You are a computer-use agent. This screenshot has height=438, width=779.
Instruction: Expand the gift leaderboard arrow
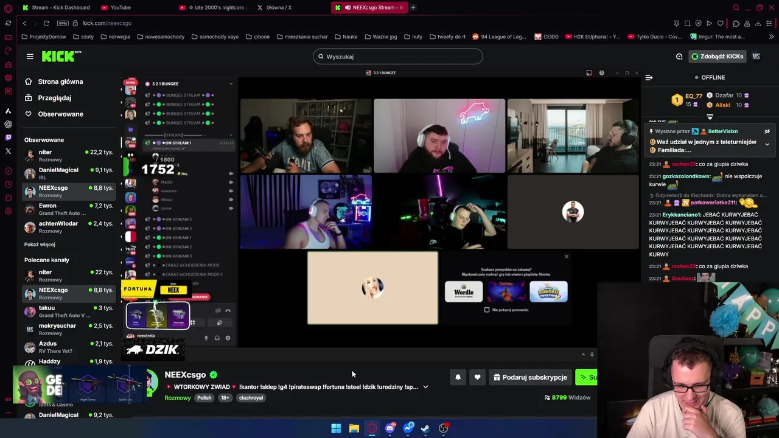710,116
